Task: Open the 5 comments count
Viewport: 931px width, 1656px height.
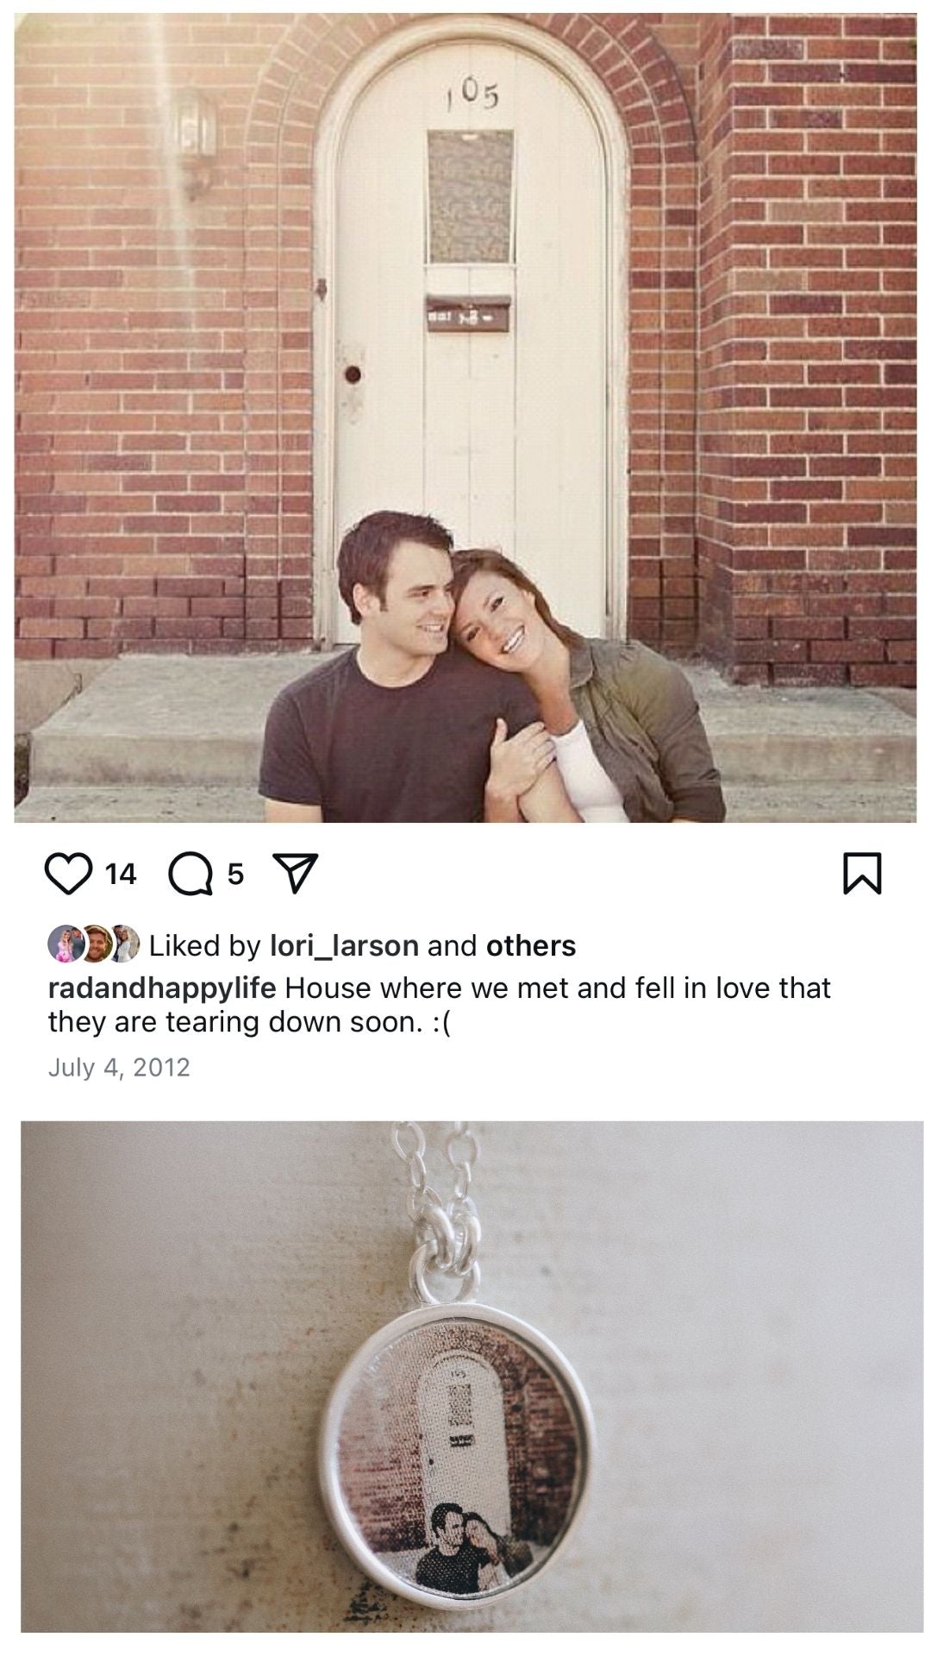Action: pos(235,874)
